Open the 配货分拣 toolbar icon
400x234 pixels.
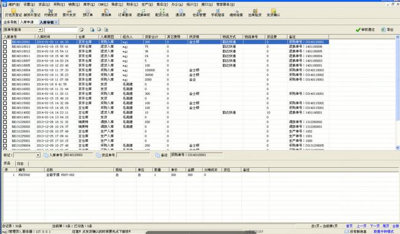(x=162, y=12)
